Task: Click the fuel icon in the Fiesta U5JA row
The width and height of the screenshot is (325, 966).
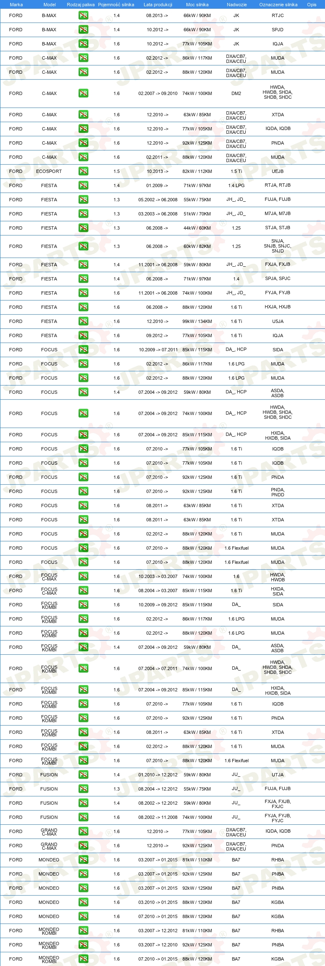Action: click(x=83, y=321)
